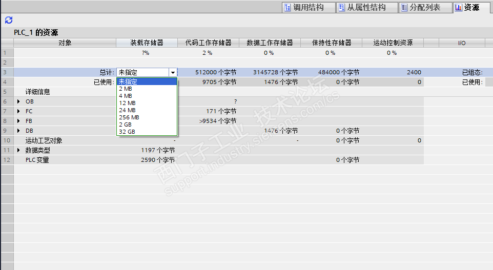Click the 对象 column header

65,43
